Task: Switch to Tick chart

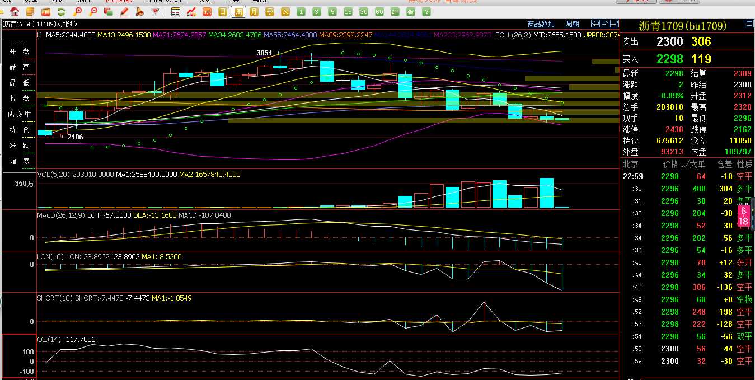Action: (207, 11)
